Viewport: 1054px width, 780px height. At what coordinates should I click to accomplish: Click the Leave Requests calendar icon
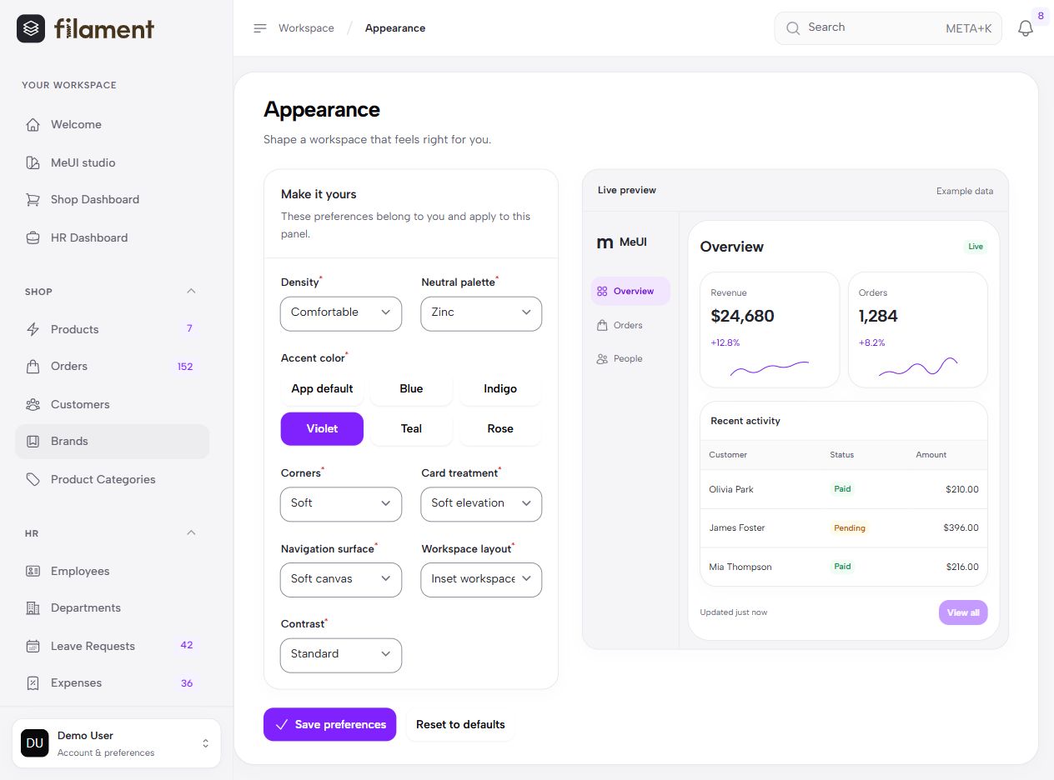point(33,646)
